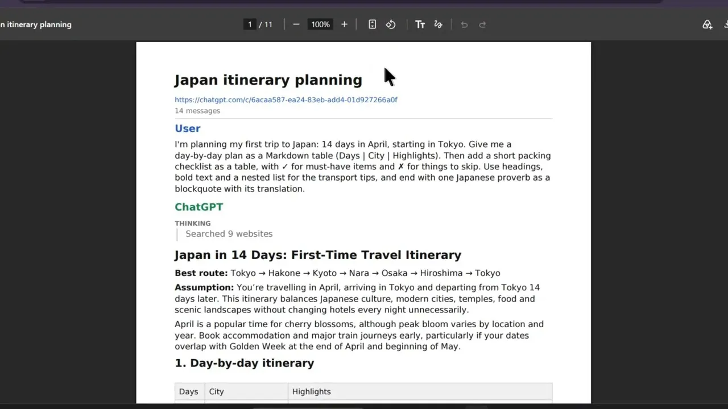The width and height of the screenshot is (728, 409).
Task: Click the document title in the toolbar
Action: pyautogui.click(x=36, y=24)
